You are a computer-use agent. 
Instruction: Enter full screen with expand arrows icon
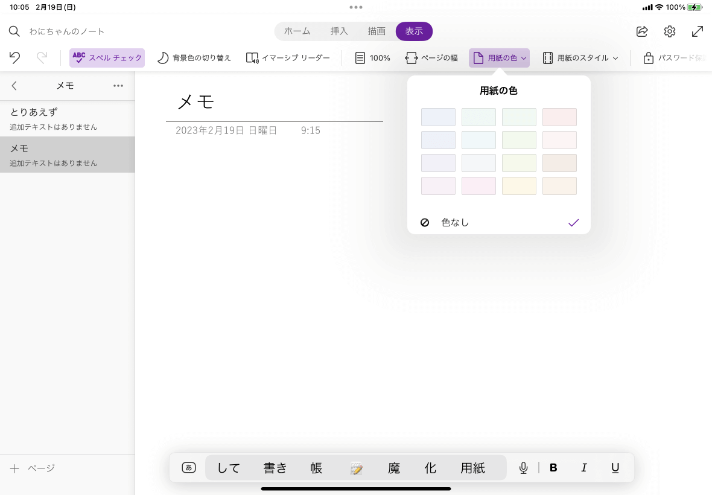point(698,31)
